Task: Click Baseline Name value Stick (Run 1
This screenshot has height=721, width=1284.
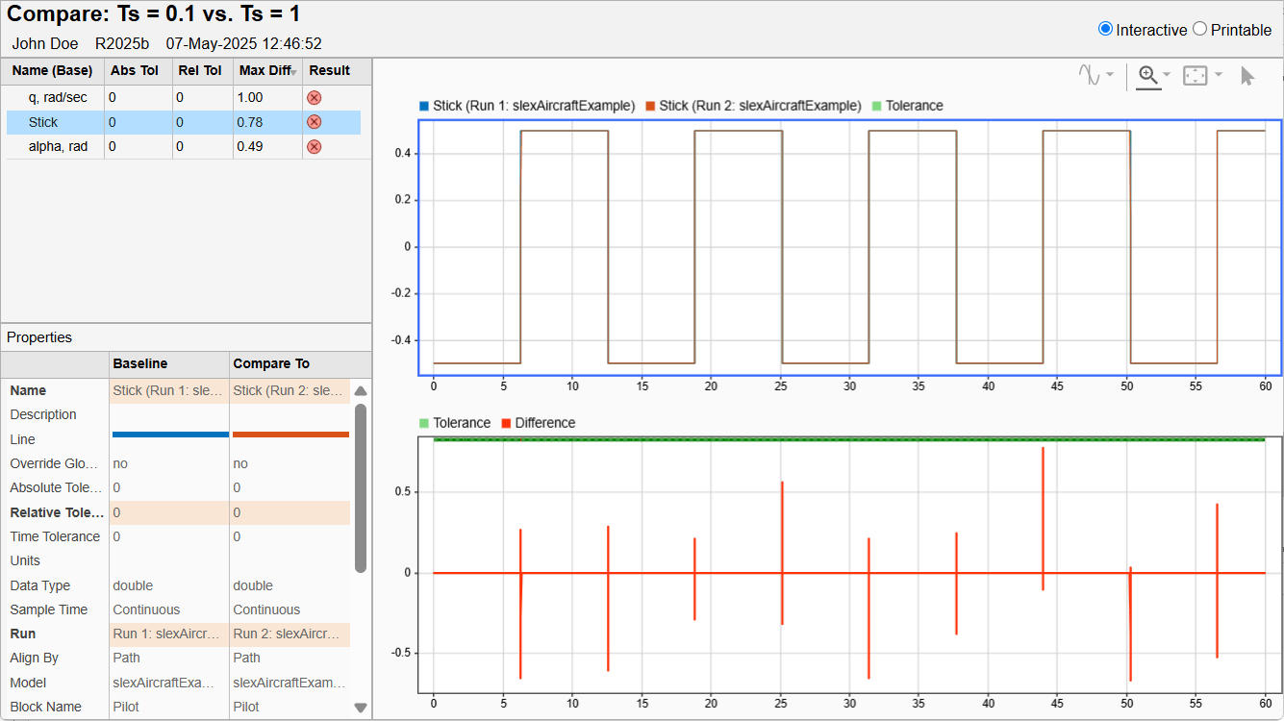Action: pos(169,390)
